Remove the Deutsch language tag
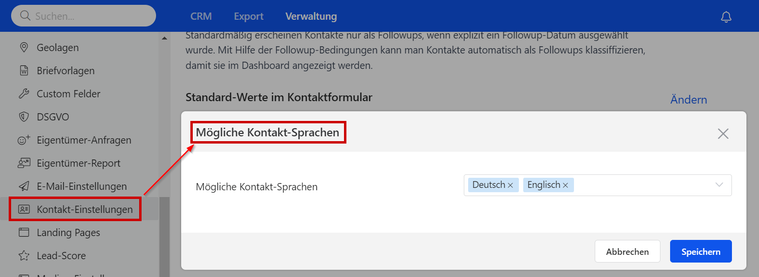Viewport: 759px width, 277px height. pos(510,185)
